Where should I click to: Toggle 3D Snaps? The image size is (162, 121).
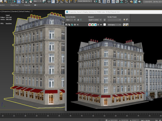58,2
